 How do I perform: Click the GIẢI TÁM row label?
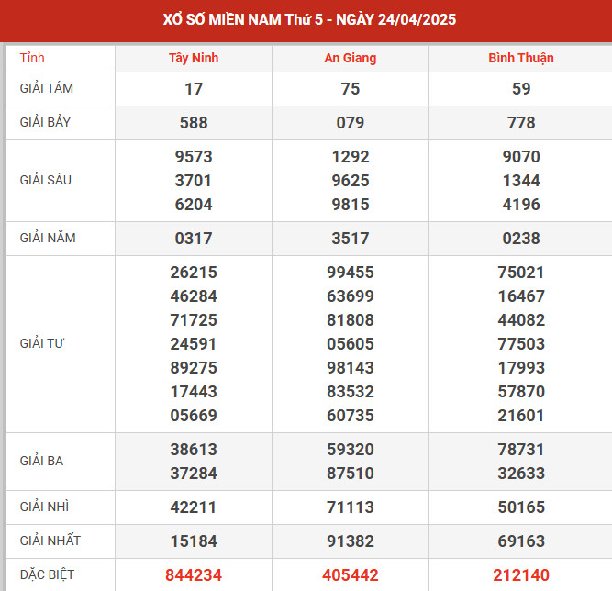47,88
